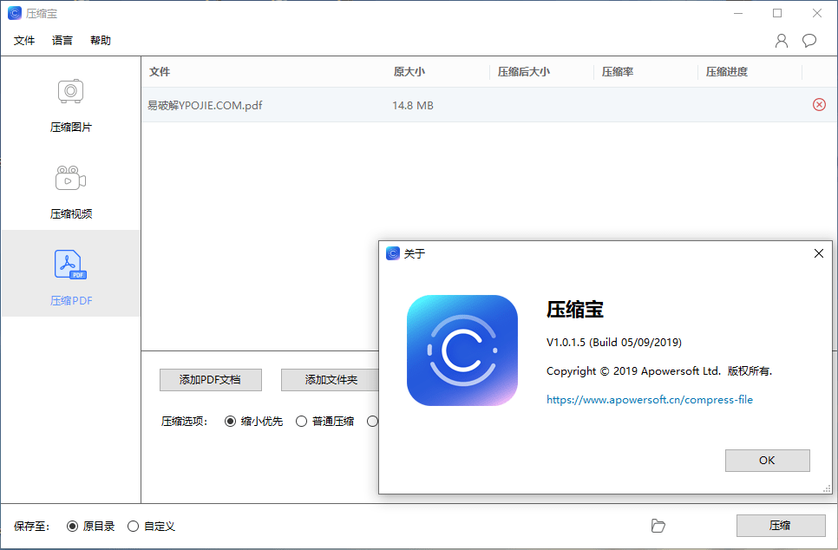Screen dimensions: 838x550
Task: Select the partially hidden third compression radio
Action: 372,422
